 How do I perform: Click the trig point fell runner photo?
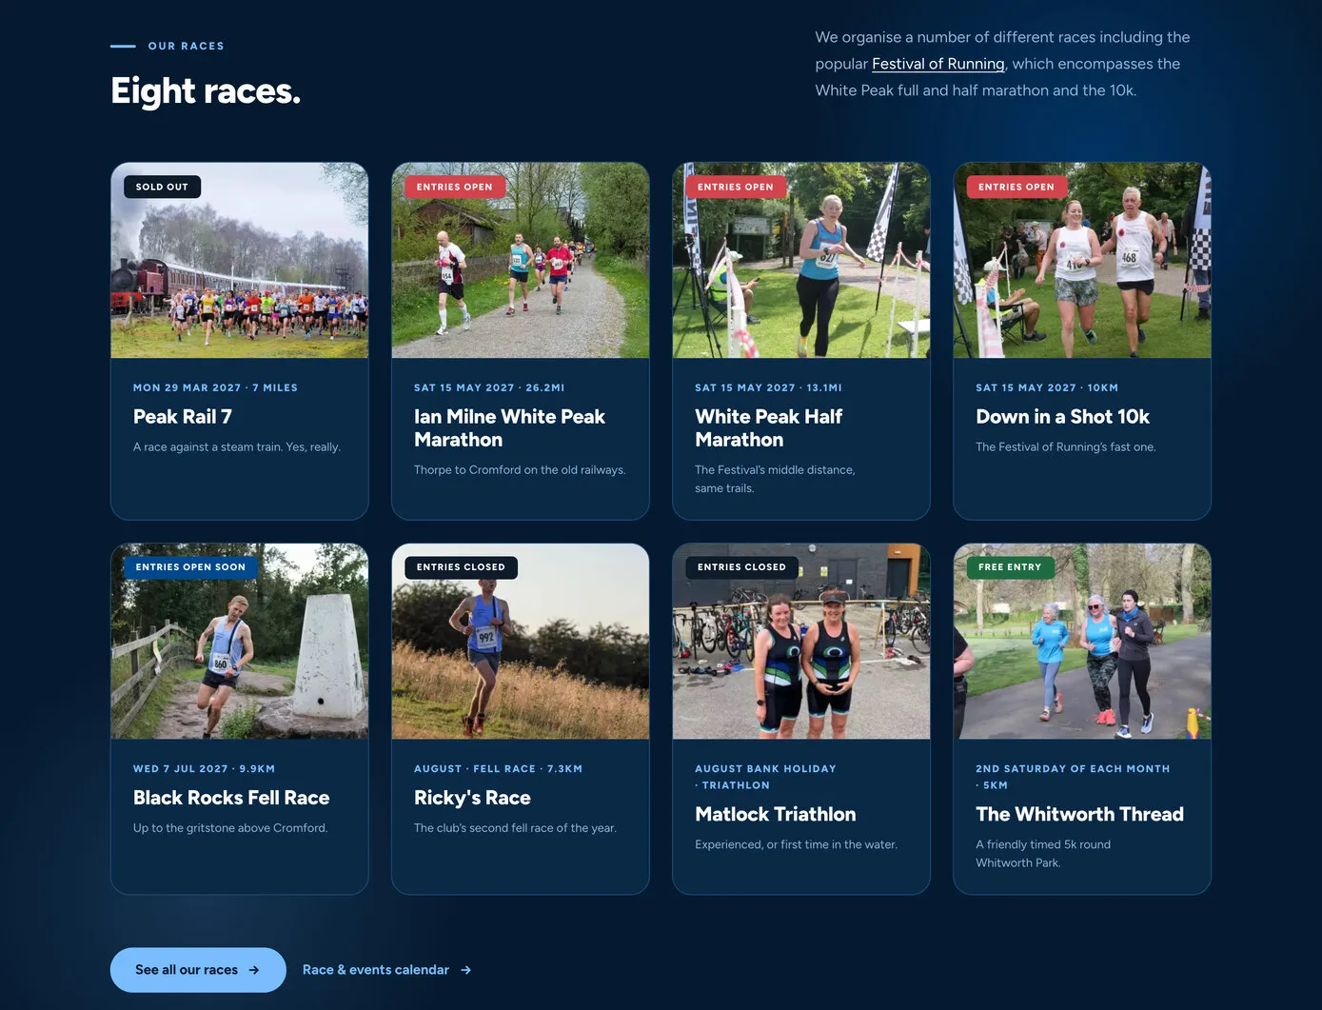(x=240, y=642)
